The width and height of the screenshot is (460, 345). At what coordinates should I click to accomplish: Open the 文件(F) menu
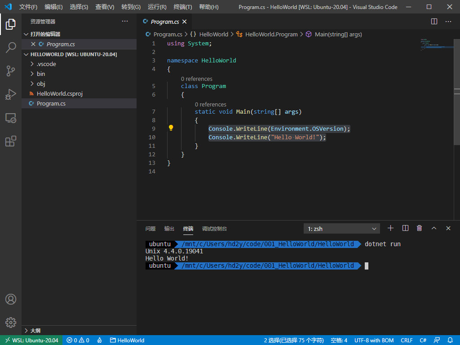28,7
